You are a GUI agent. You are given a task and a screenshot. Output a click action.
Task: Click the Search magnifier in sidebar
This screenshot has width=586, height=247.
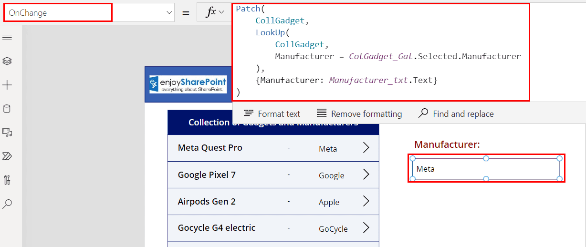click(7, 204)
